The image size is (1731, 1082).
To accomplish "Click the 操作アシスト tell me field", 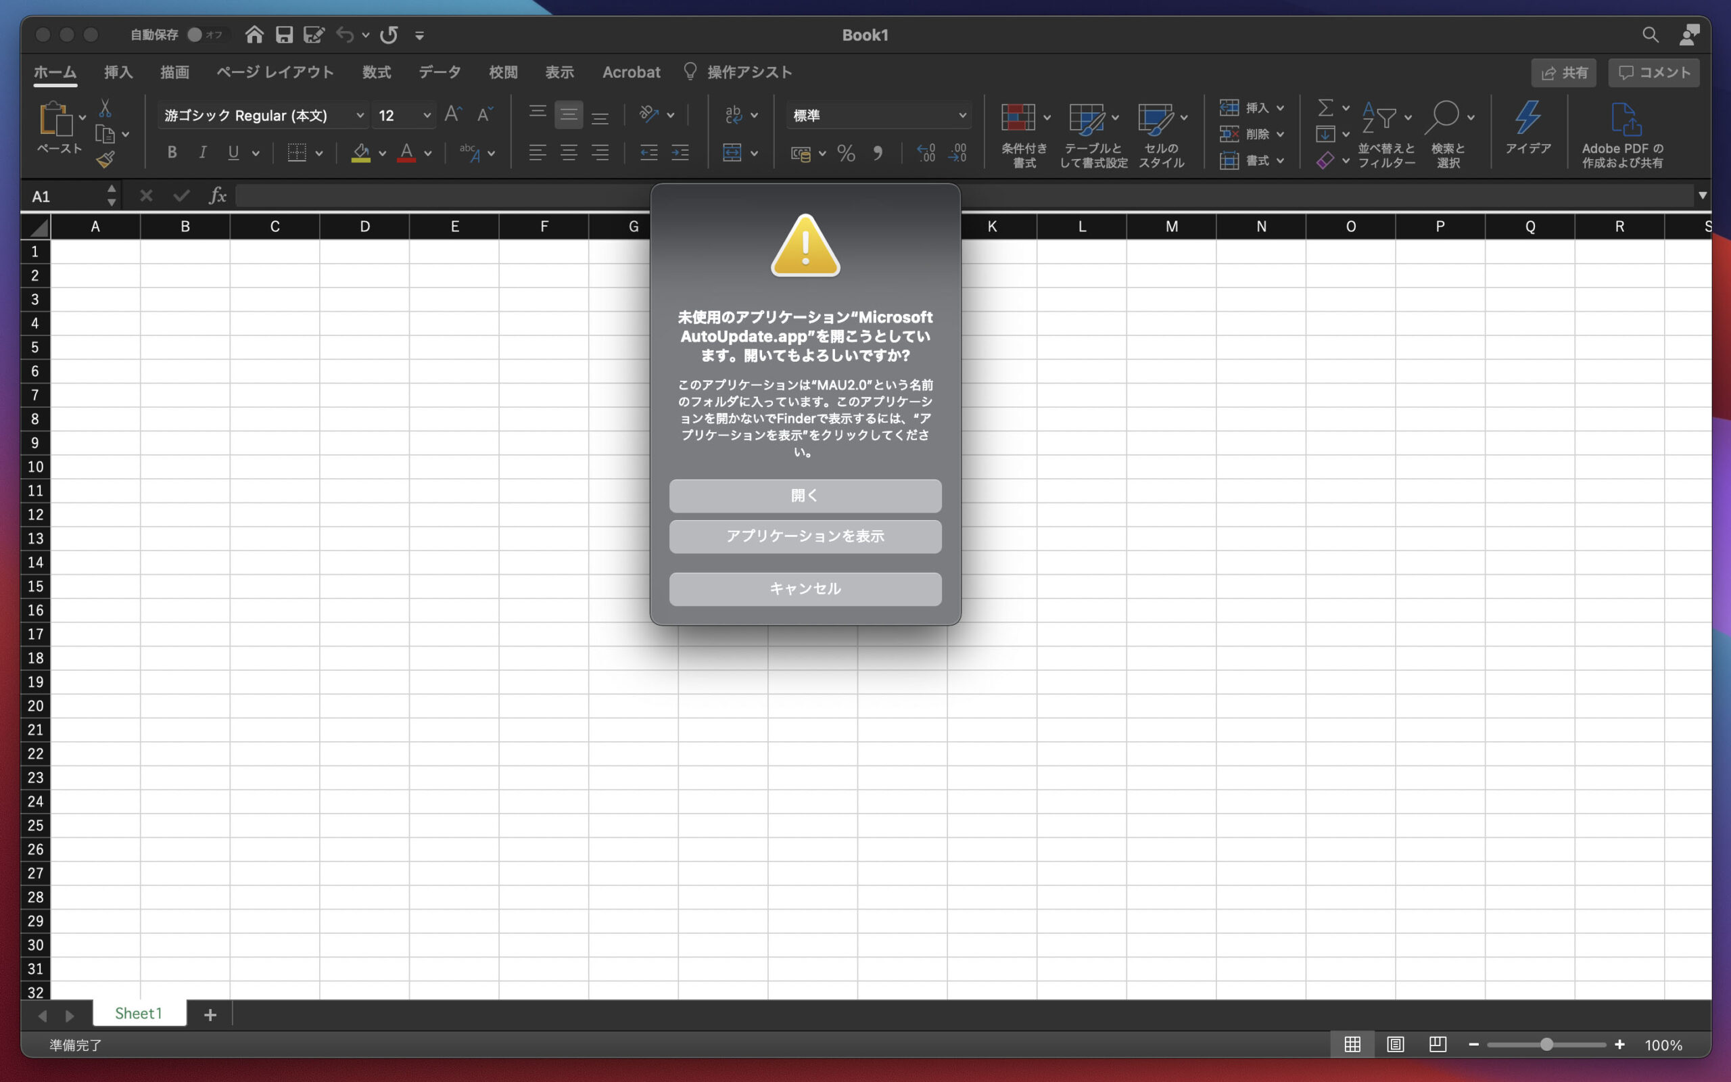I will tap(738, 72).
